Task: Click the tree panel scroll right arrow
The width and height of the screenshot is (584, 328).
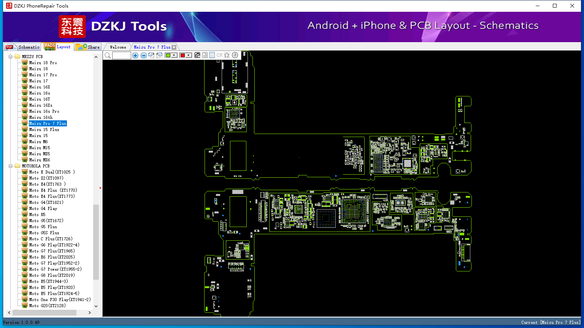Action: pos(90,312)
